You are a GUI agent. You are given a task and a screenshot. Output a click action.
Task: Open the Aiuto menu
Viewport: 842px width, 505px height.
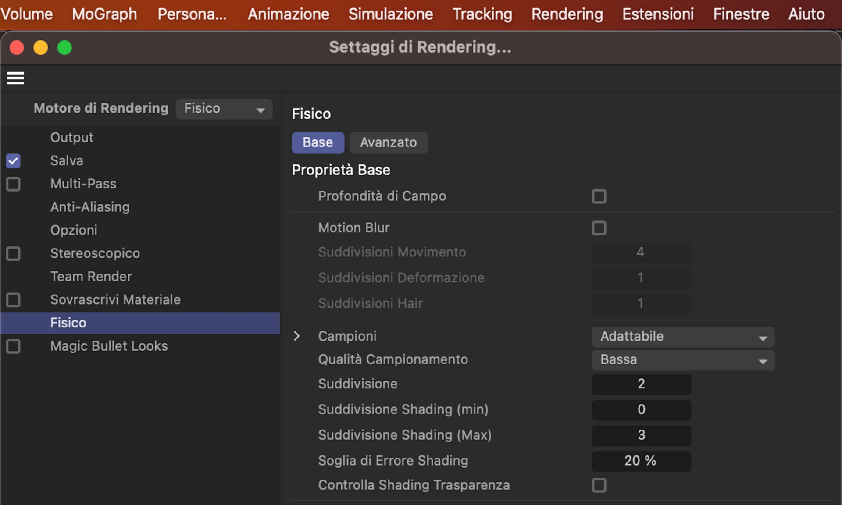point(806,14)
